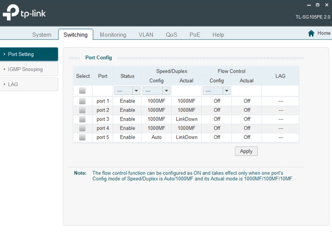The width and height of the screenshot is (332, 232).
Task: Open the PoE tab
Action: [195, 35]
